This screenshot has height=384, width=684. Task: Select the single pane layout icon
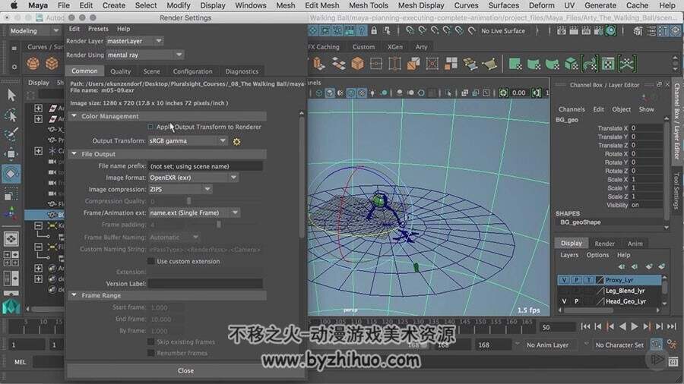coord(11,238)
